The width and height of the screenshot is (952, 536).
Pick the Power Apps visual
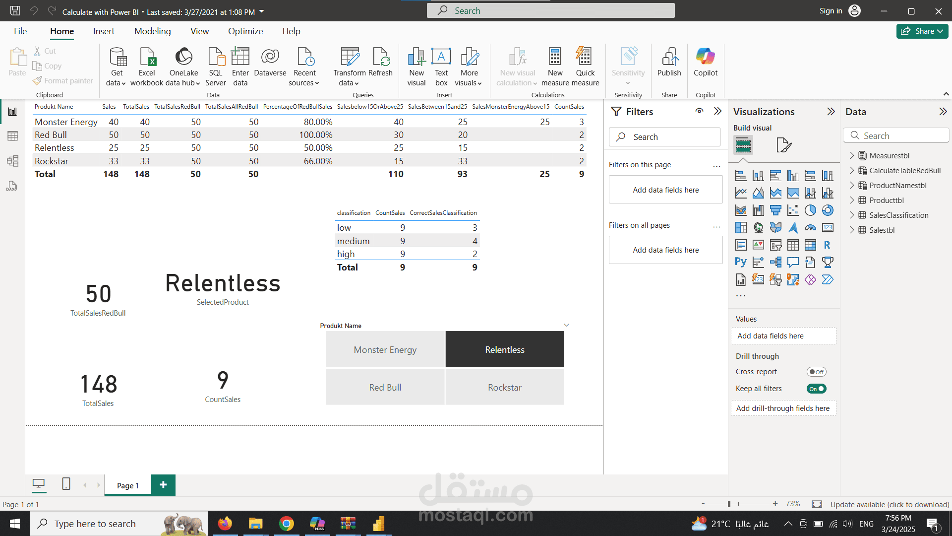coord(810,280)
